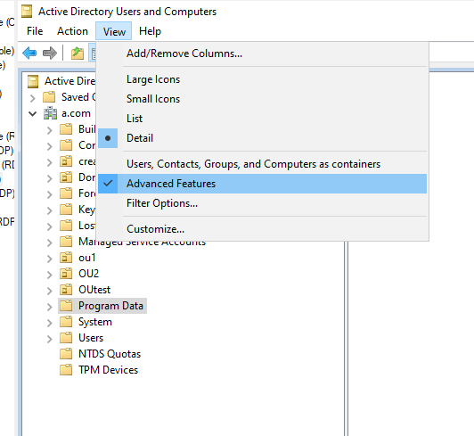The image size is (474, 436).
Task: Toggle Users, Contacts, Groups, Computers as containers
Action: point(262,164)
